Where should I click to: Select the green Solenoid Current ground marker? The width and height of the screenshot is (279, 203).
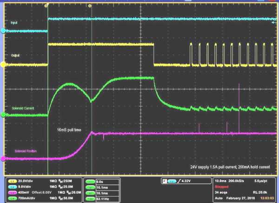point(3,115)
